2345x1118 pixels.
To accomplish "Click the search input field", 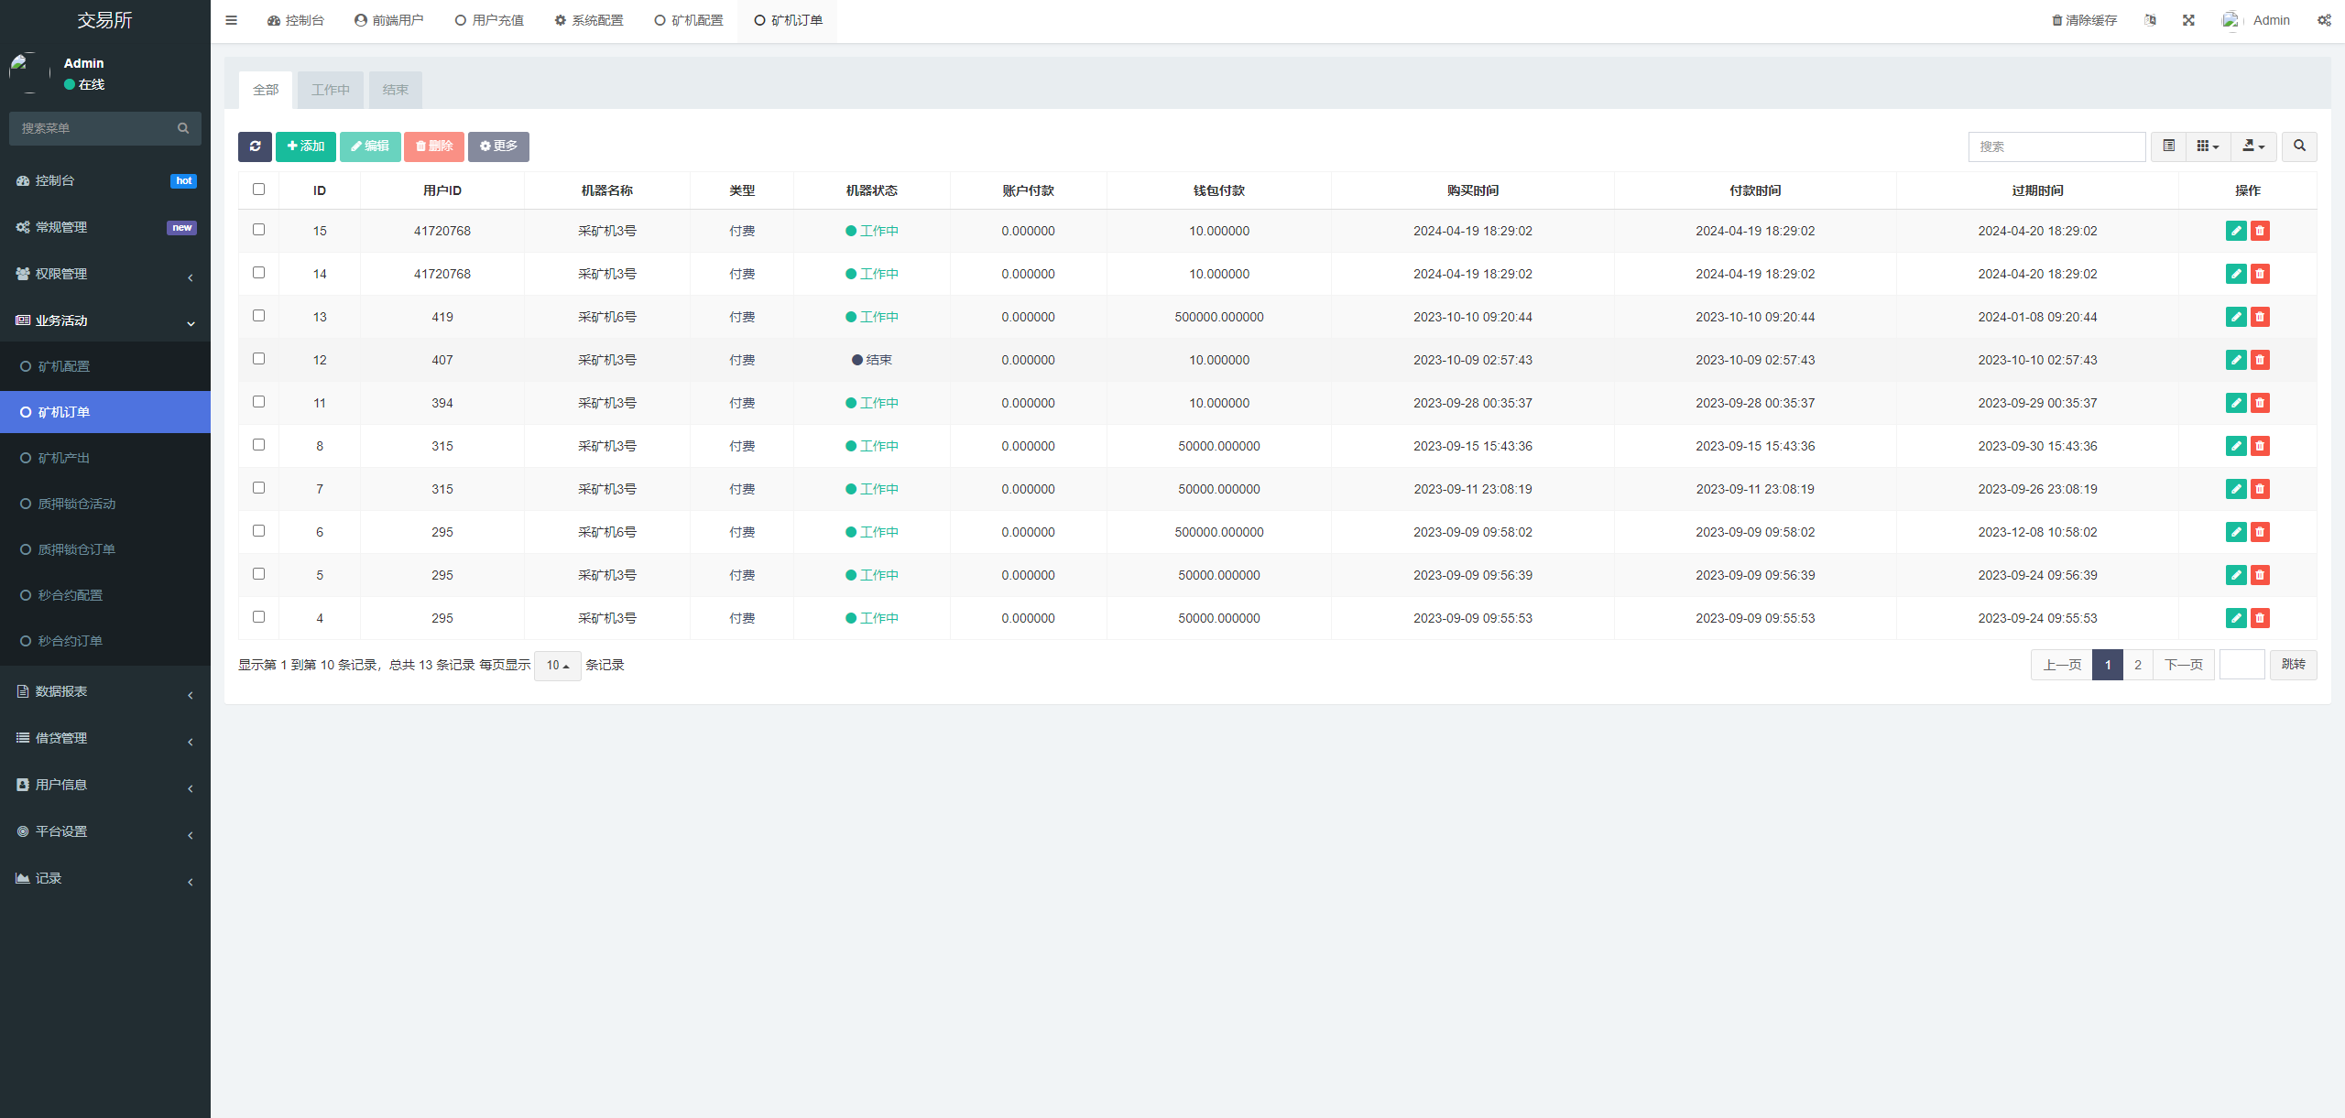I will point(2055,147).
